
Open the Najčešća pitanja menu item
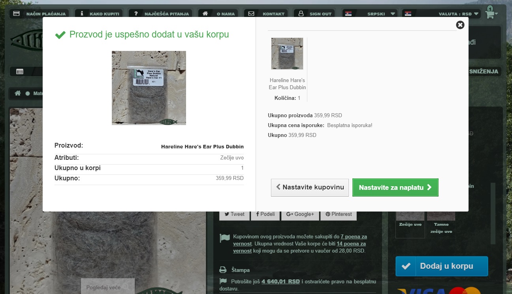coord(160,14)
